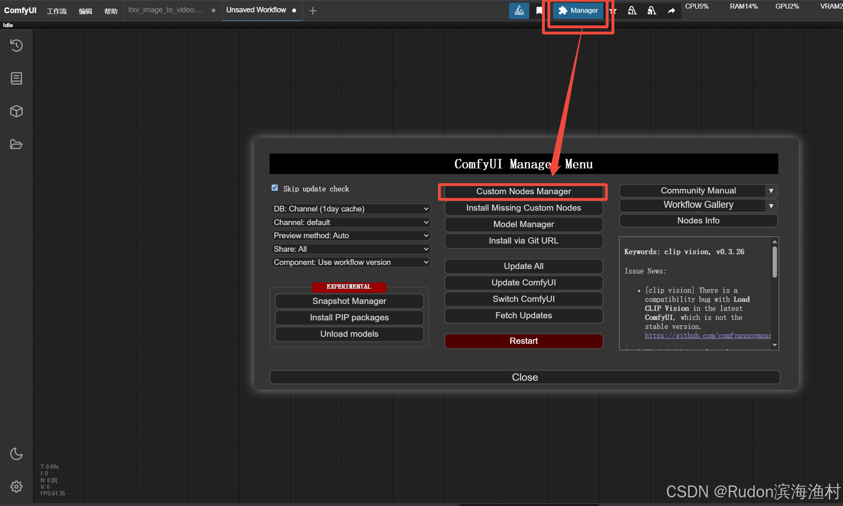Viewport: 843px width, 506px height.
Task: Click the share arrow icon in toolbar
Action: click(671, 11)
